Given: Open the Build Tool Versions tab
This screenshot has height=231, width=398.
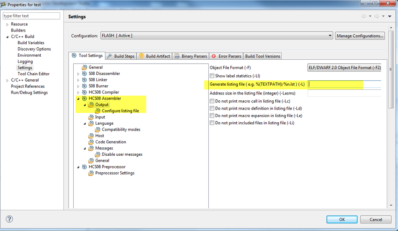Looking at the screenshot, I should point(263,56).
